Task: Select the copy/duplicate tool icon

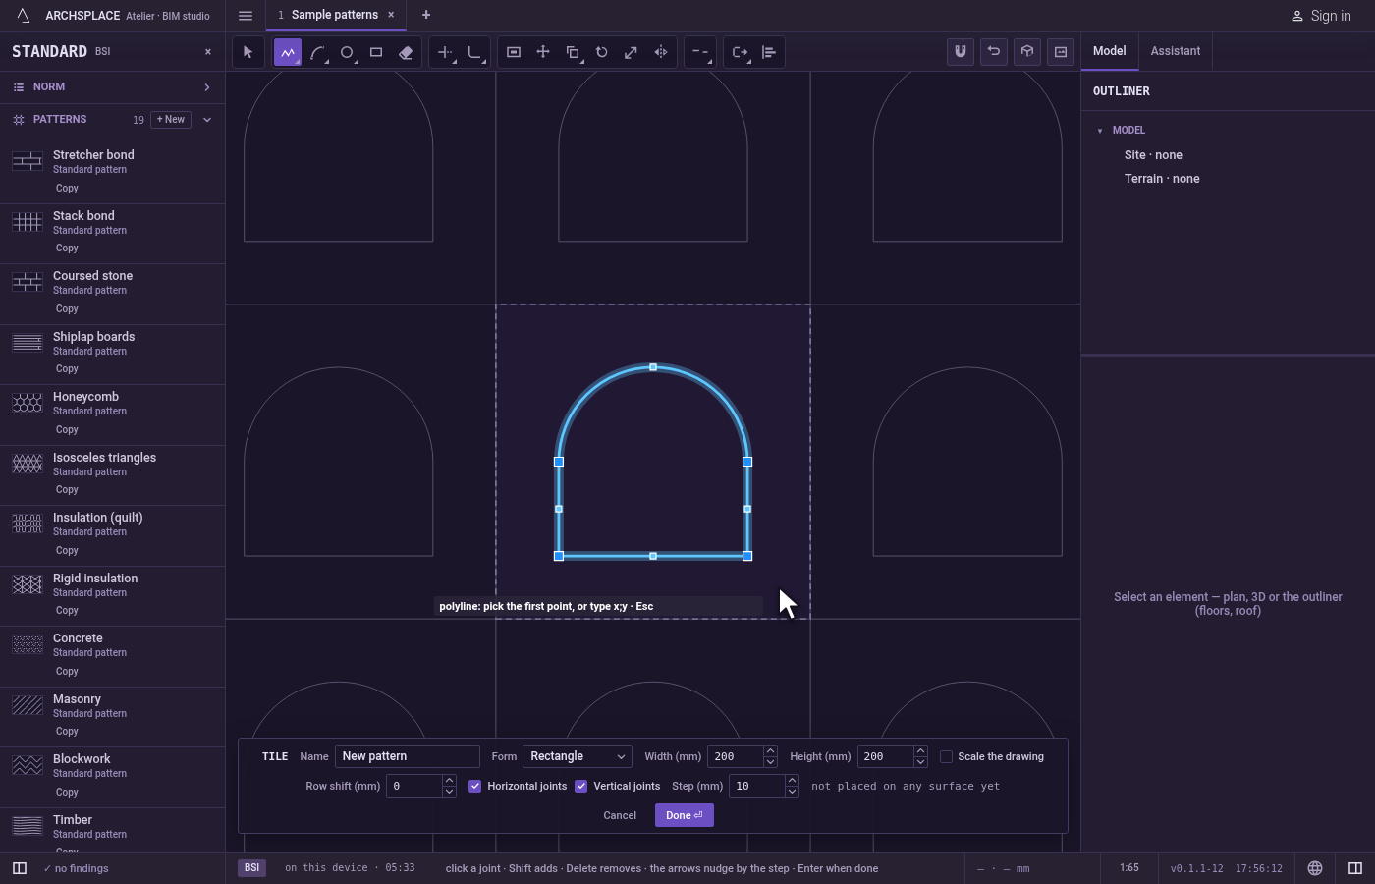Action: tap(573, 52)
